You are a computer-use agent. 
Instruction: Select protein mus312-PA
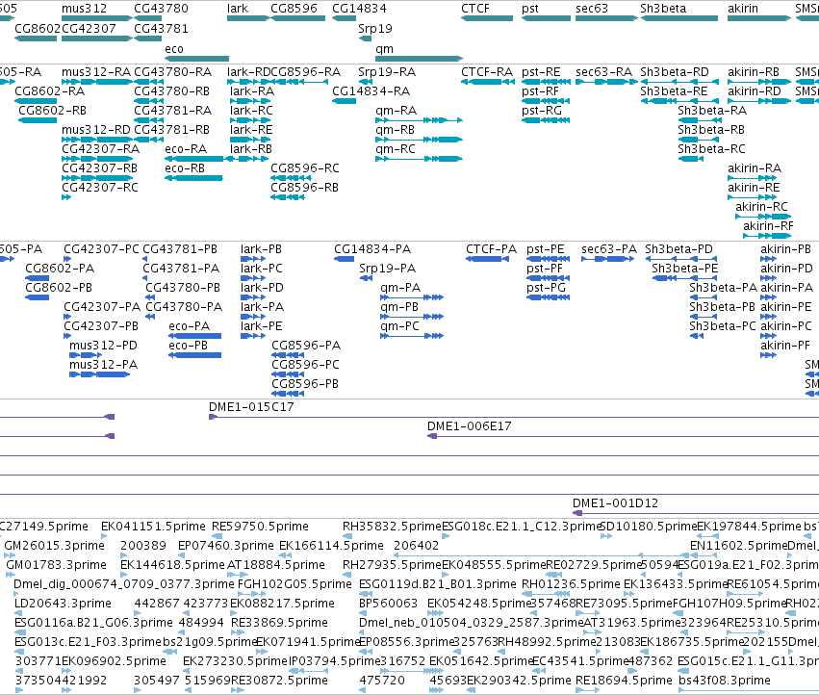[x=103, y=365]
